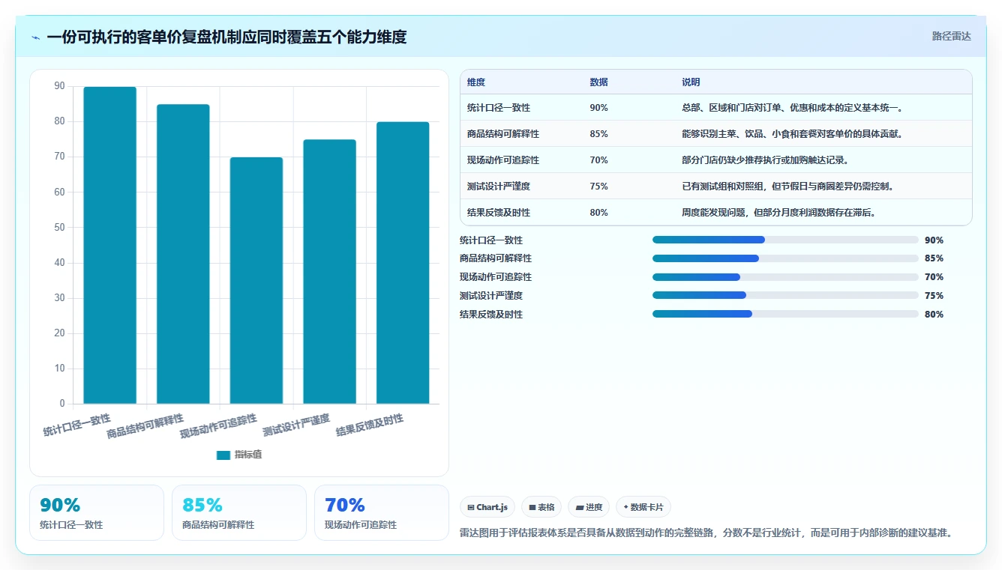Viewport: 1002px width, 570px height.
Task: Click description starting 能够识别主菜
Action: [x=792, y=134]
